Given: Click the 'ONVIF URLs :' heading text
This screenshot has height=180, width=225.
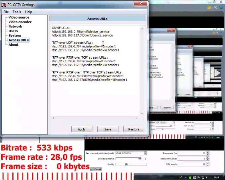Looking at the screenshot, I should (61, 28).
